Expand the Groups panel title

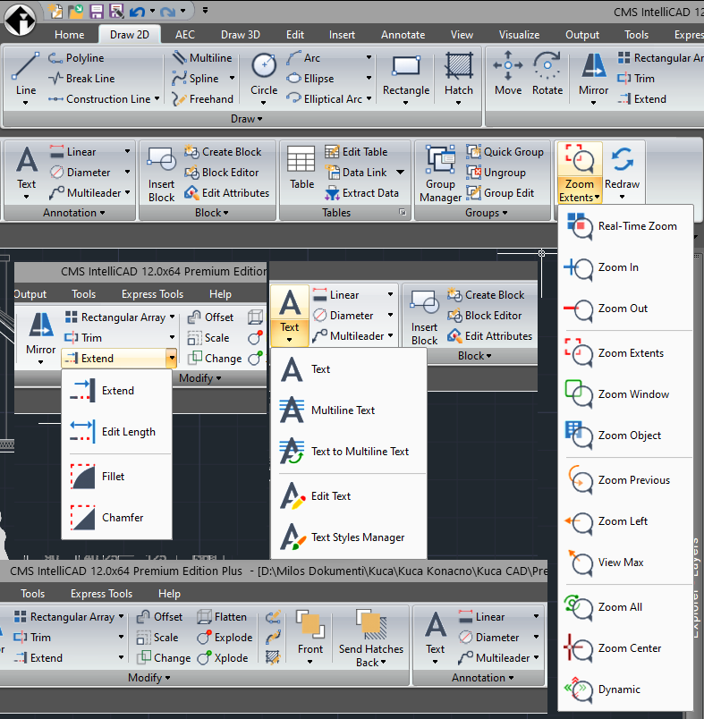click(486, 213)
